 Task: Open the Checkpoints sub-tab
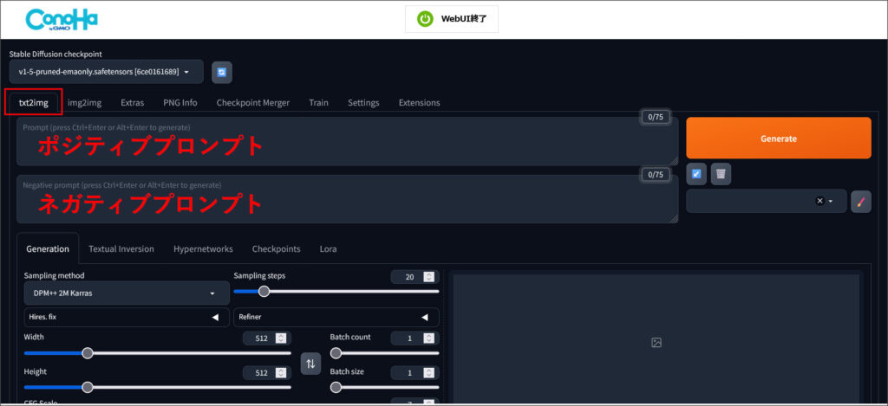277,248
